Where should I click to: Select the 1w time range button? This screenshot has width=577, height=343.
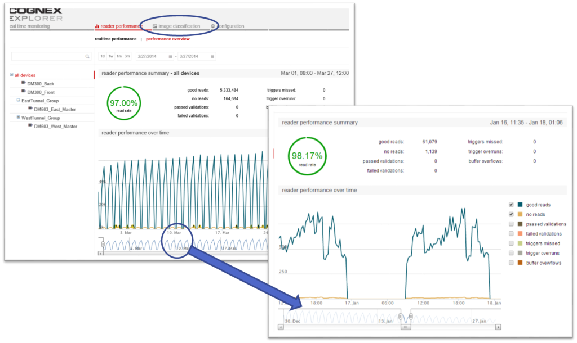coord(111,56)
